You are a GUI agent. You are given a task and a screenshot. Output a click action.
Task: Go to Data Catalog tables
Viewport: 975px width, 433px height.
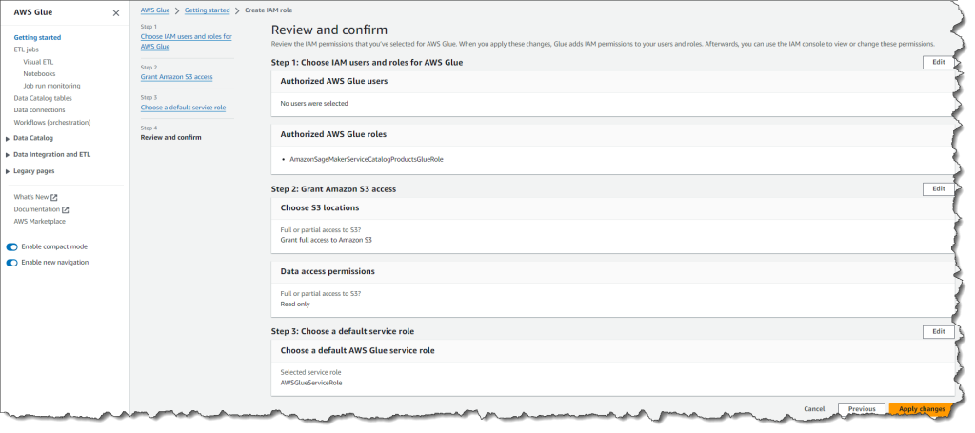(x=43, y=98)
